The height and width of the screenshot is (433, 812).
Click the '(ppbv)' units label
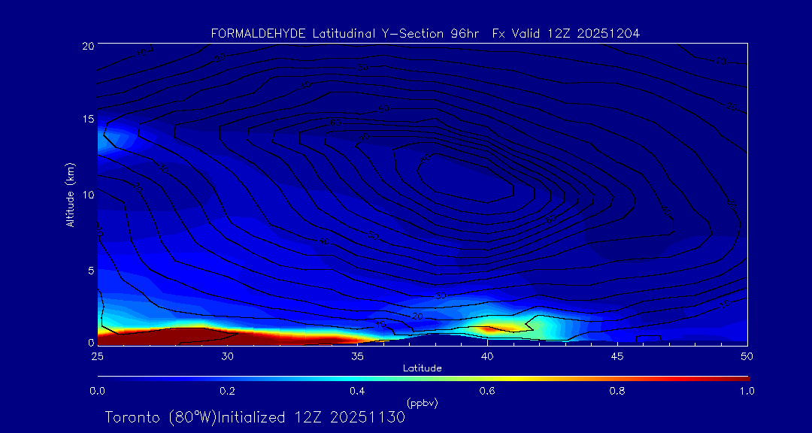tap(422, 402)
